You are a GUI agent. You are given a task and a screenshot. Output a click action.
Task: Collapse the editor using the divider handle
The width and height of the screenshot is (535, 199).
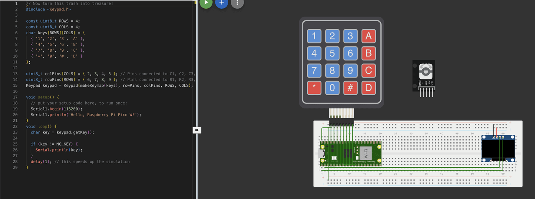197,130
